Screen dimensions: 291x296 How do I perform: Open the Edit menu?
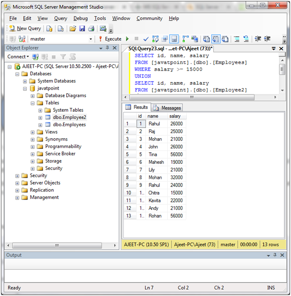tap(27, 18)
